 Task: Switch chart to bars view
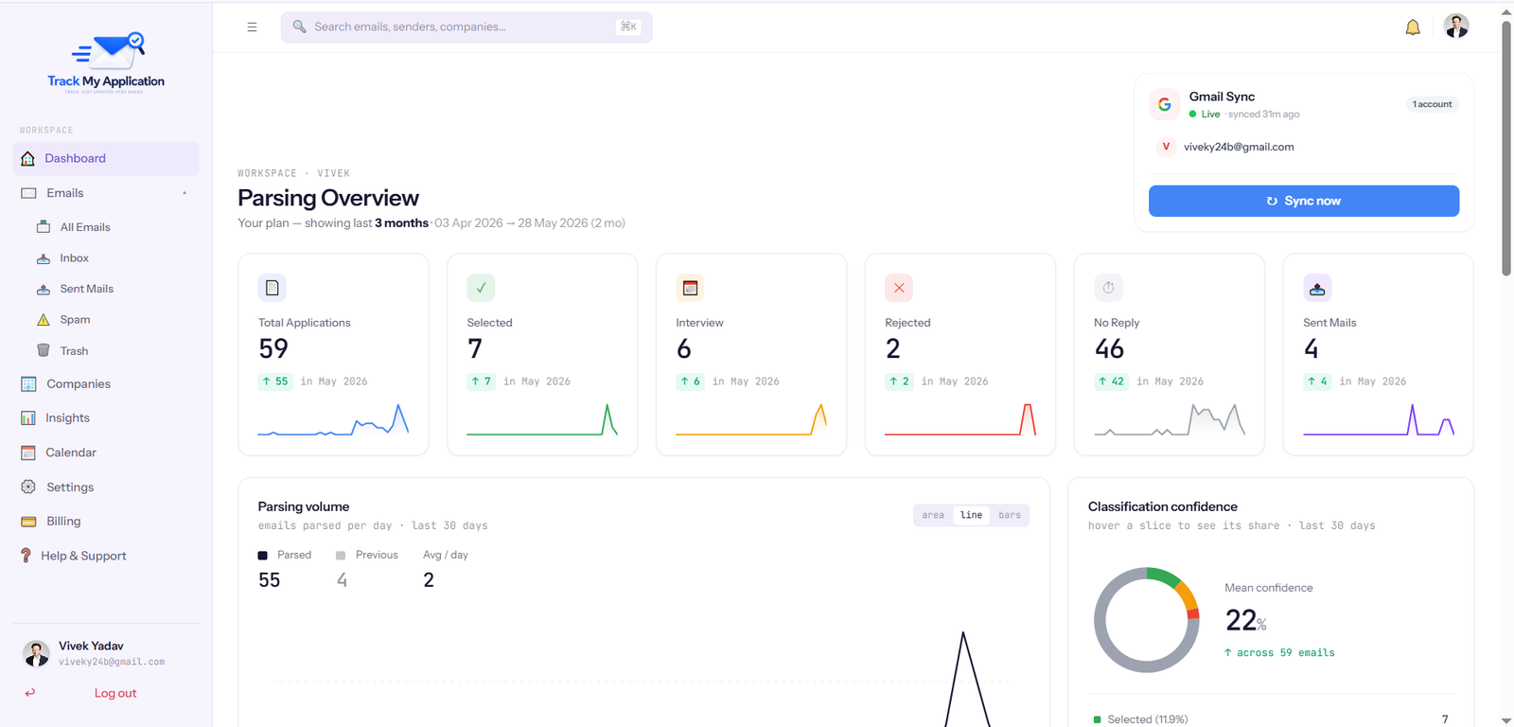1010,515
